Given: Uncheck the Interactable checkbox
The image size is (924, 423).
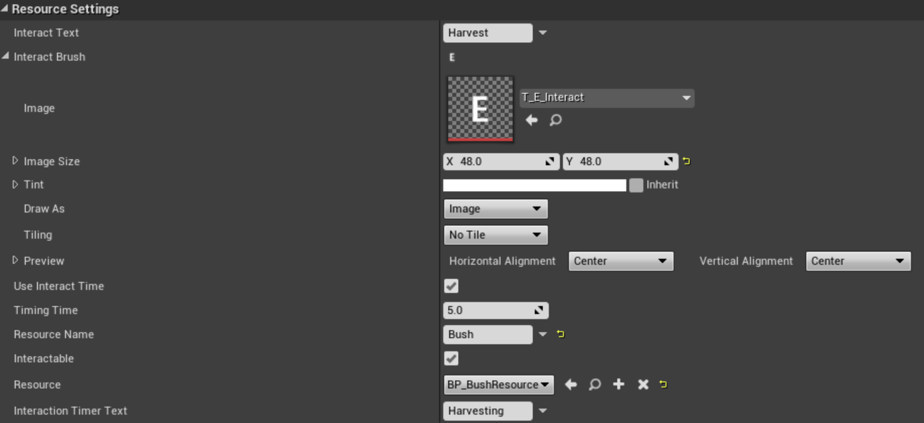Looking at the screenshot, I should 452,359.
